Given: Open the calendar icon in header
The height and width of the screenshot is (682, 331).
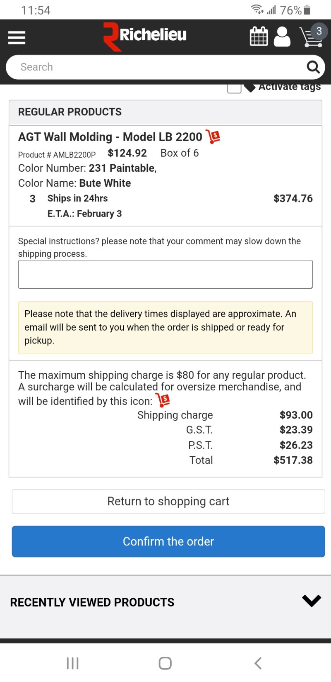Looking at the screenshot, I should click(259, 37).
